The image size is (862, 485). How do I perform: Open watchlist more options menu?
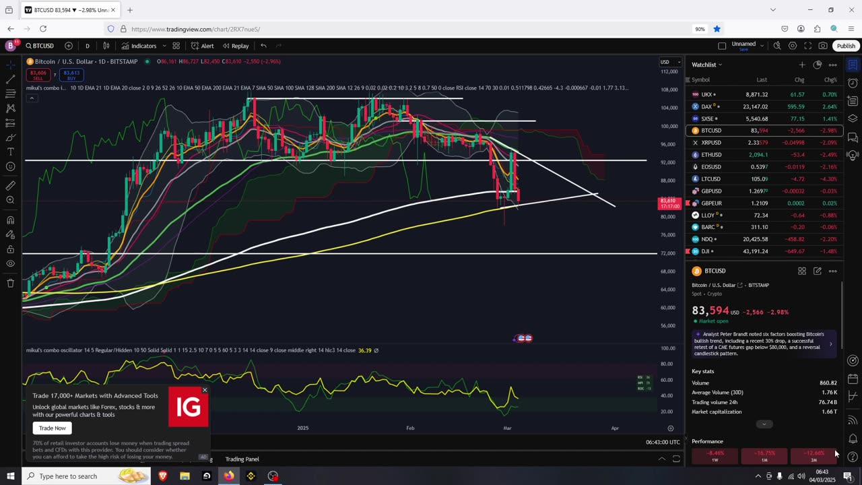pos(832,65)
